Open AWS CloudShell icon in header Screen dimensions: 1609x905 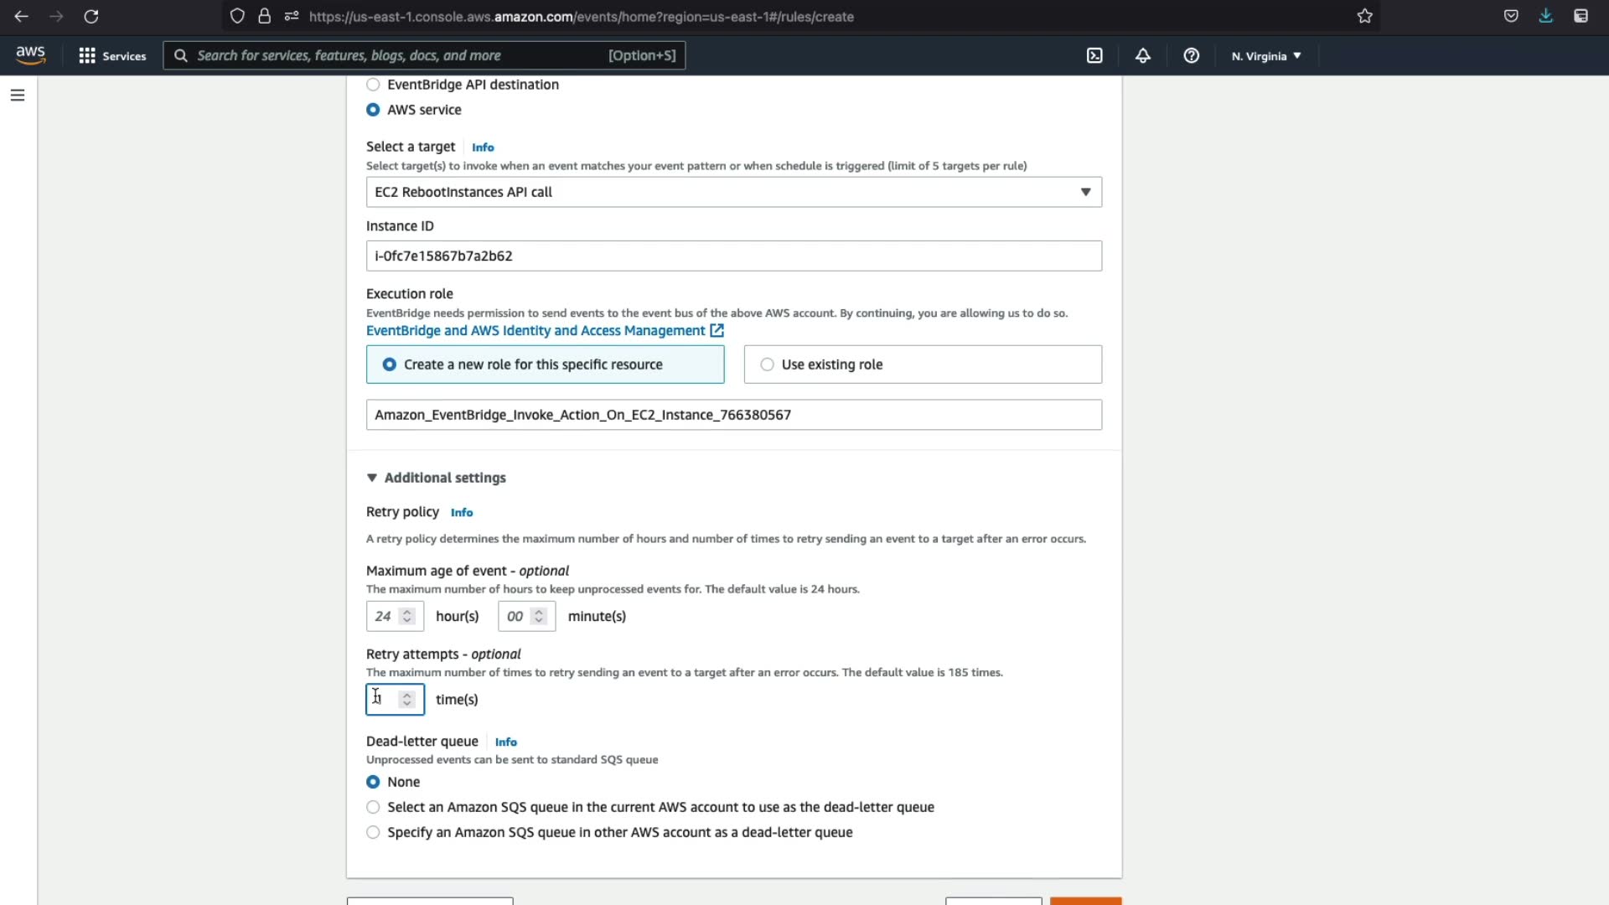tap(1094, 55)
